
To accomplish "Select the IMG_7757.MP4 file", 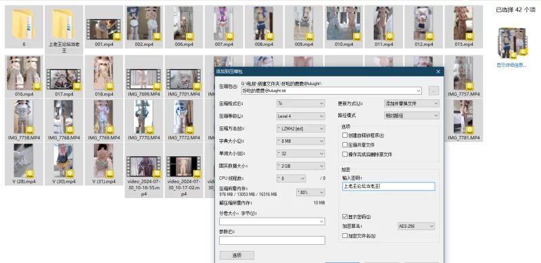I will 464,76.
